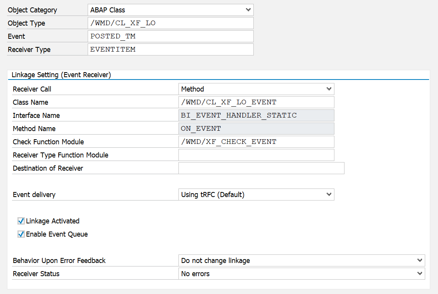The image size is (438, 294).
Task: Uncheck the Linkage Activated checkbox
Action: pyautogui.click(x=21, y=221)
